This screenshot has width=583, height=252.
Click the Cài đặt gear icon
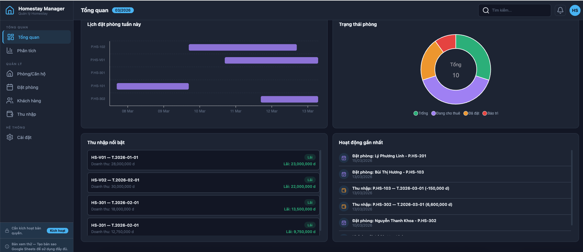pyautogui.click(x=10, y=137)
